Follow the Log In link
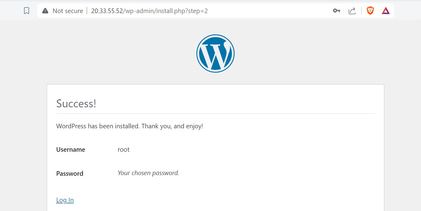This screenshot has height=211, width=421. coord(65,200)
